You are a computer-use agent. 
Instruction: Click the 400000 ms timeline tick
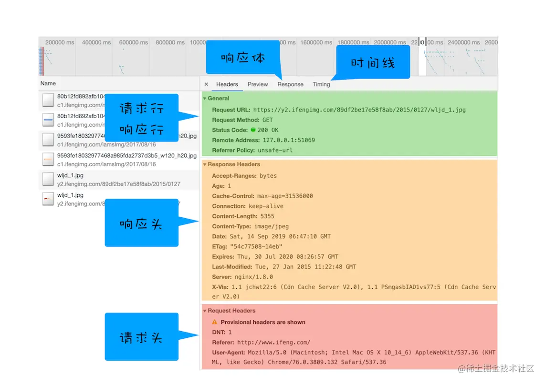[96, 42]
